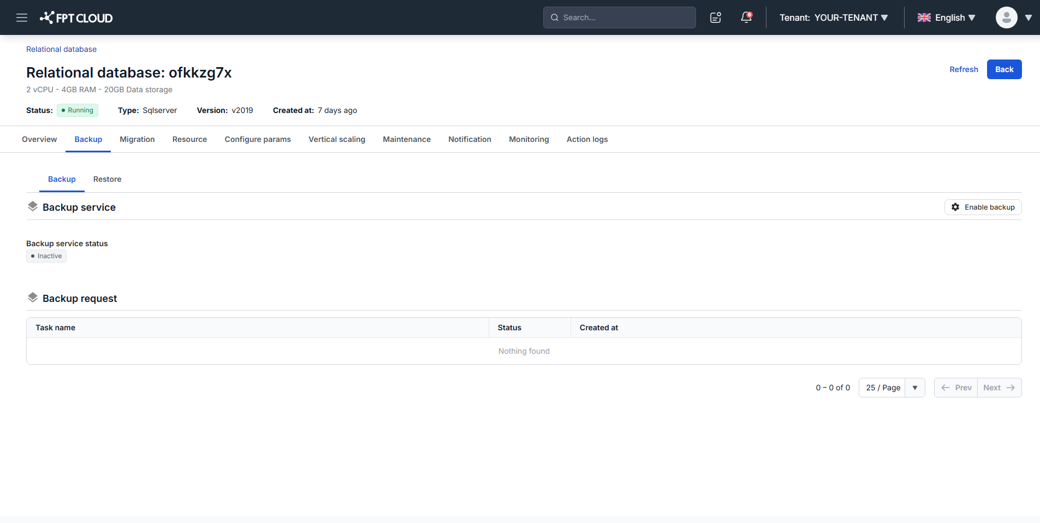The height and width of the screenshot is (523, 1040).
Task: Click the Enable backup button
Action: [x=983, y=207]
